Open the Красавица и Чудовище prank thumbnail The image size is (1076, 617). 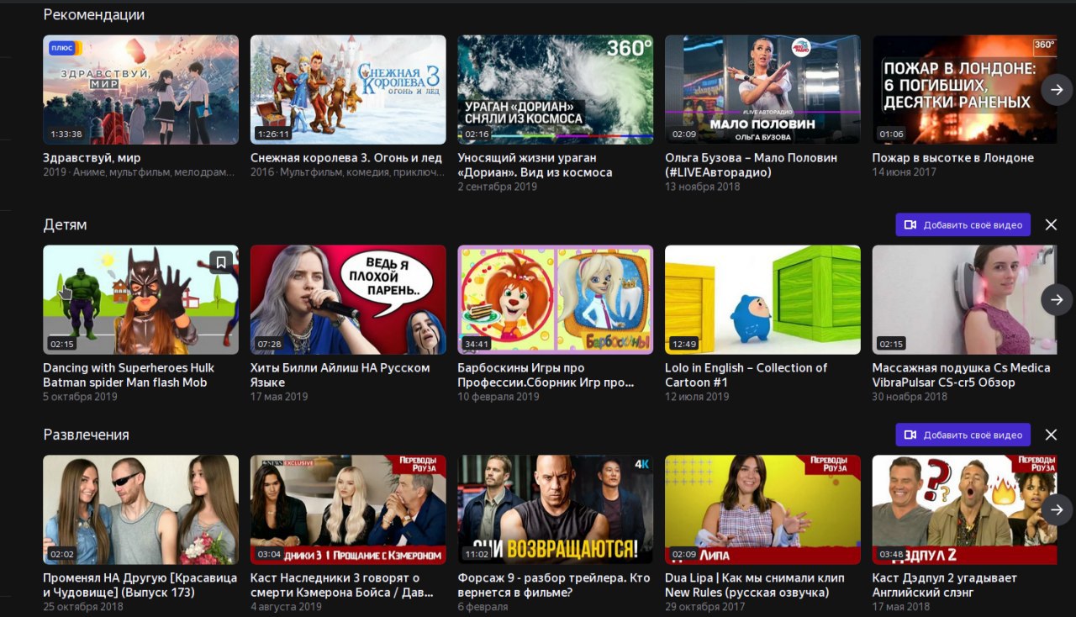point(140,509)
